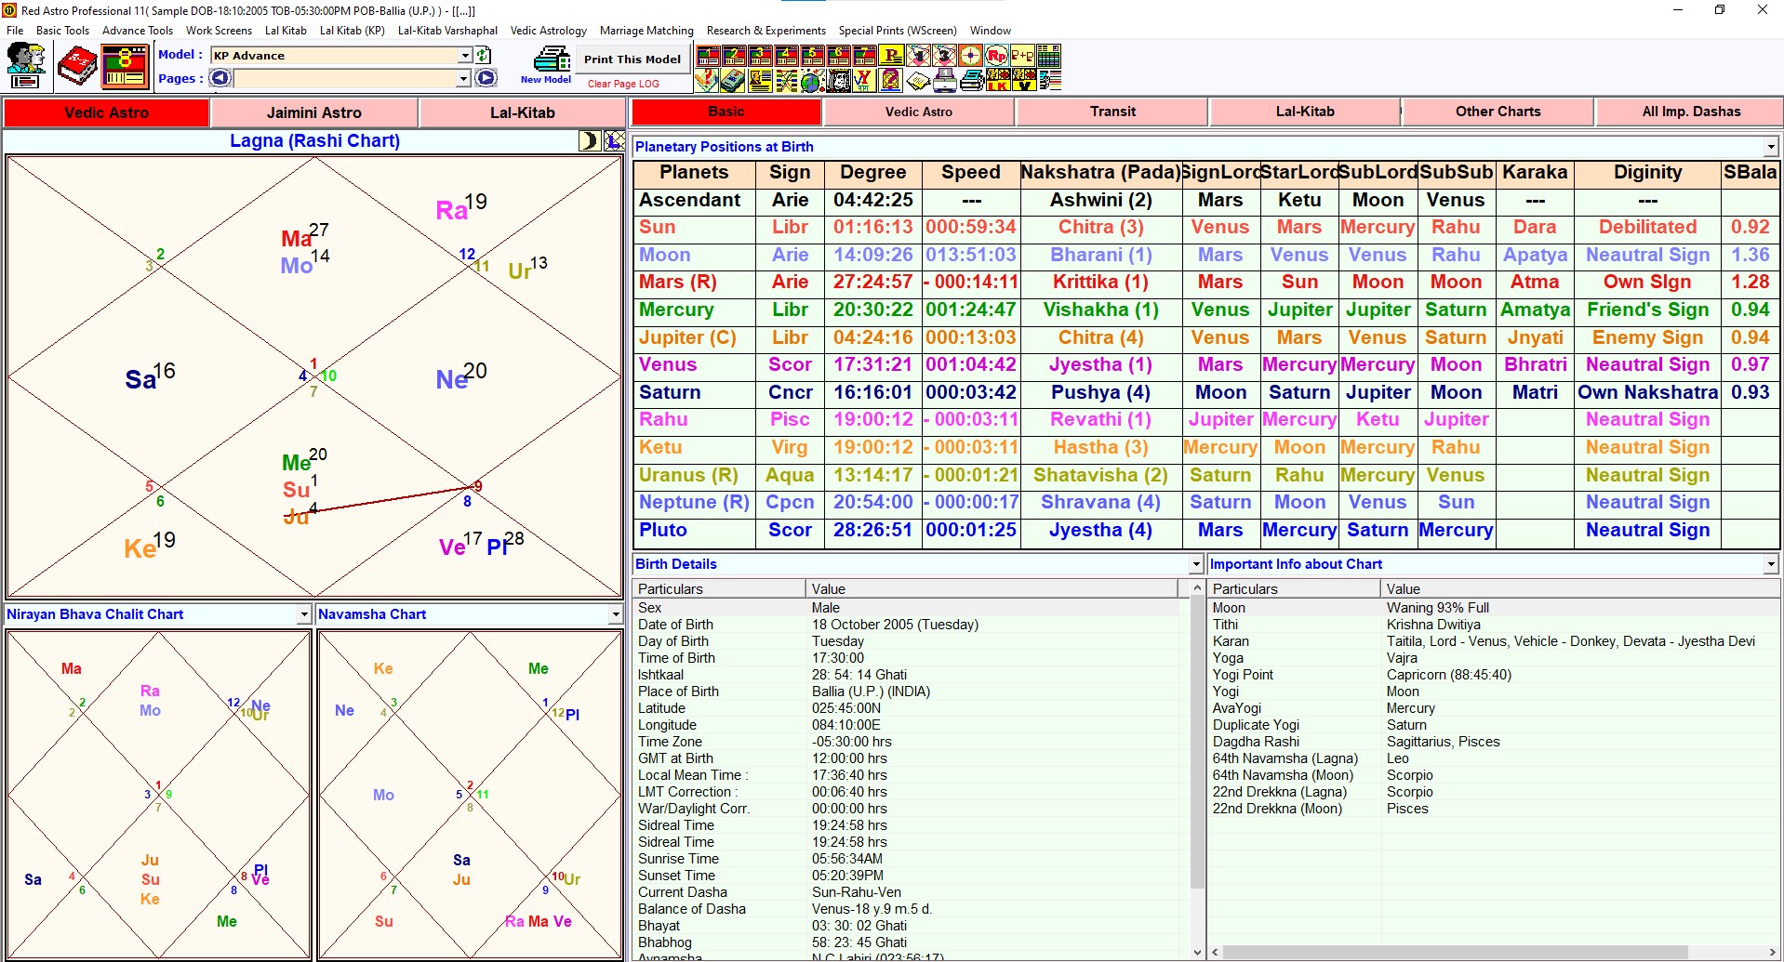Select the Other Charts tab
Image resolution: width=1784 pixels, height=962 pixels.
point(1498,112)
